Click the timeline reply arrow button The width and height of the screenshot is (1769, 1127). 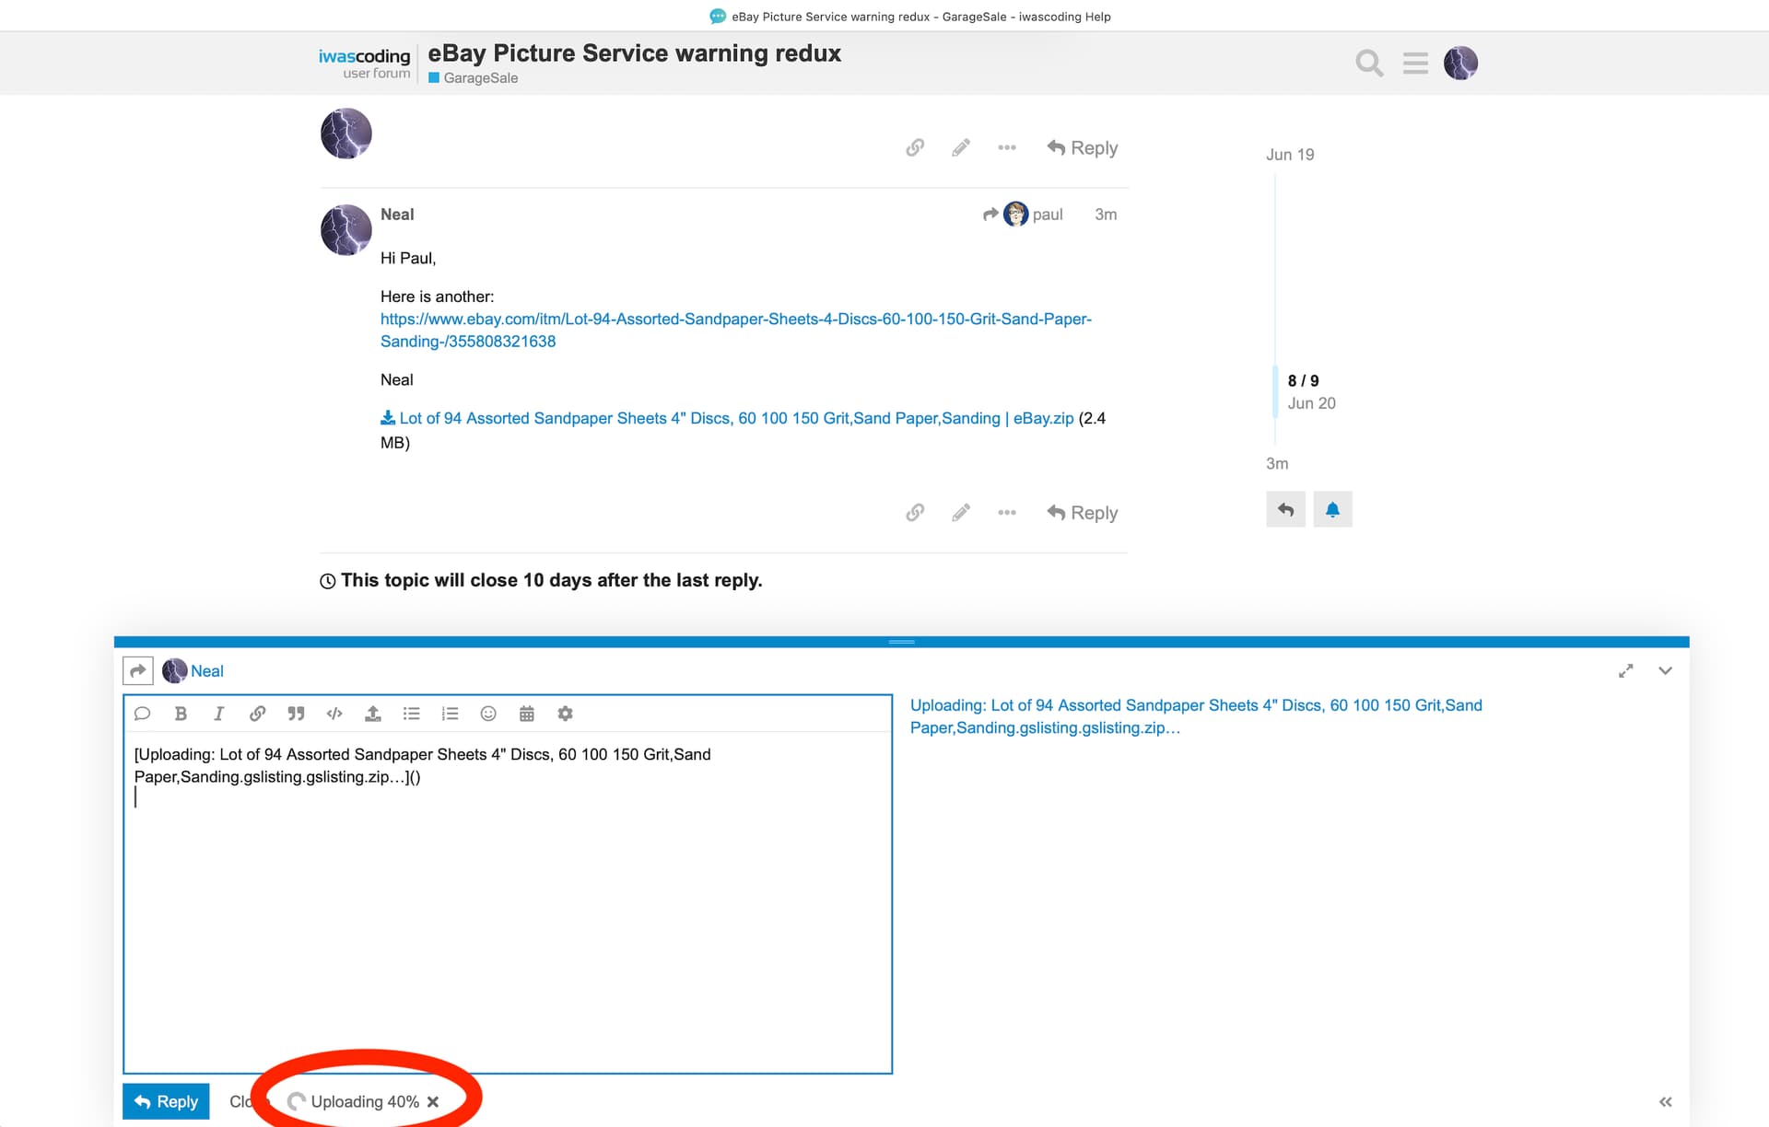[x=1285, y=509]
